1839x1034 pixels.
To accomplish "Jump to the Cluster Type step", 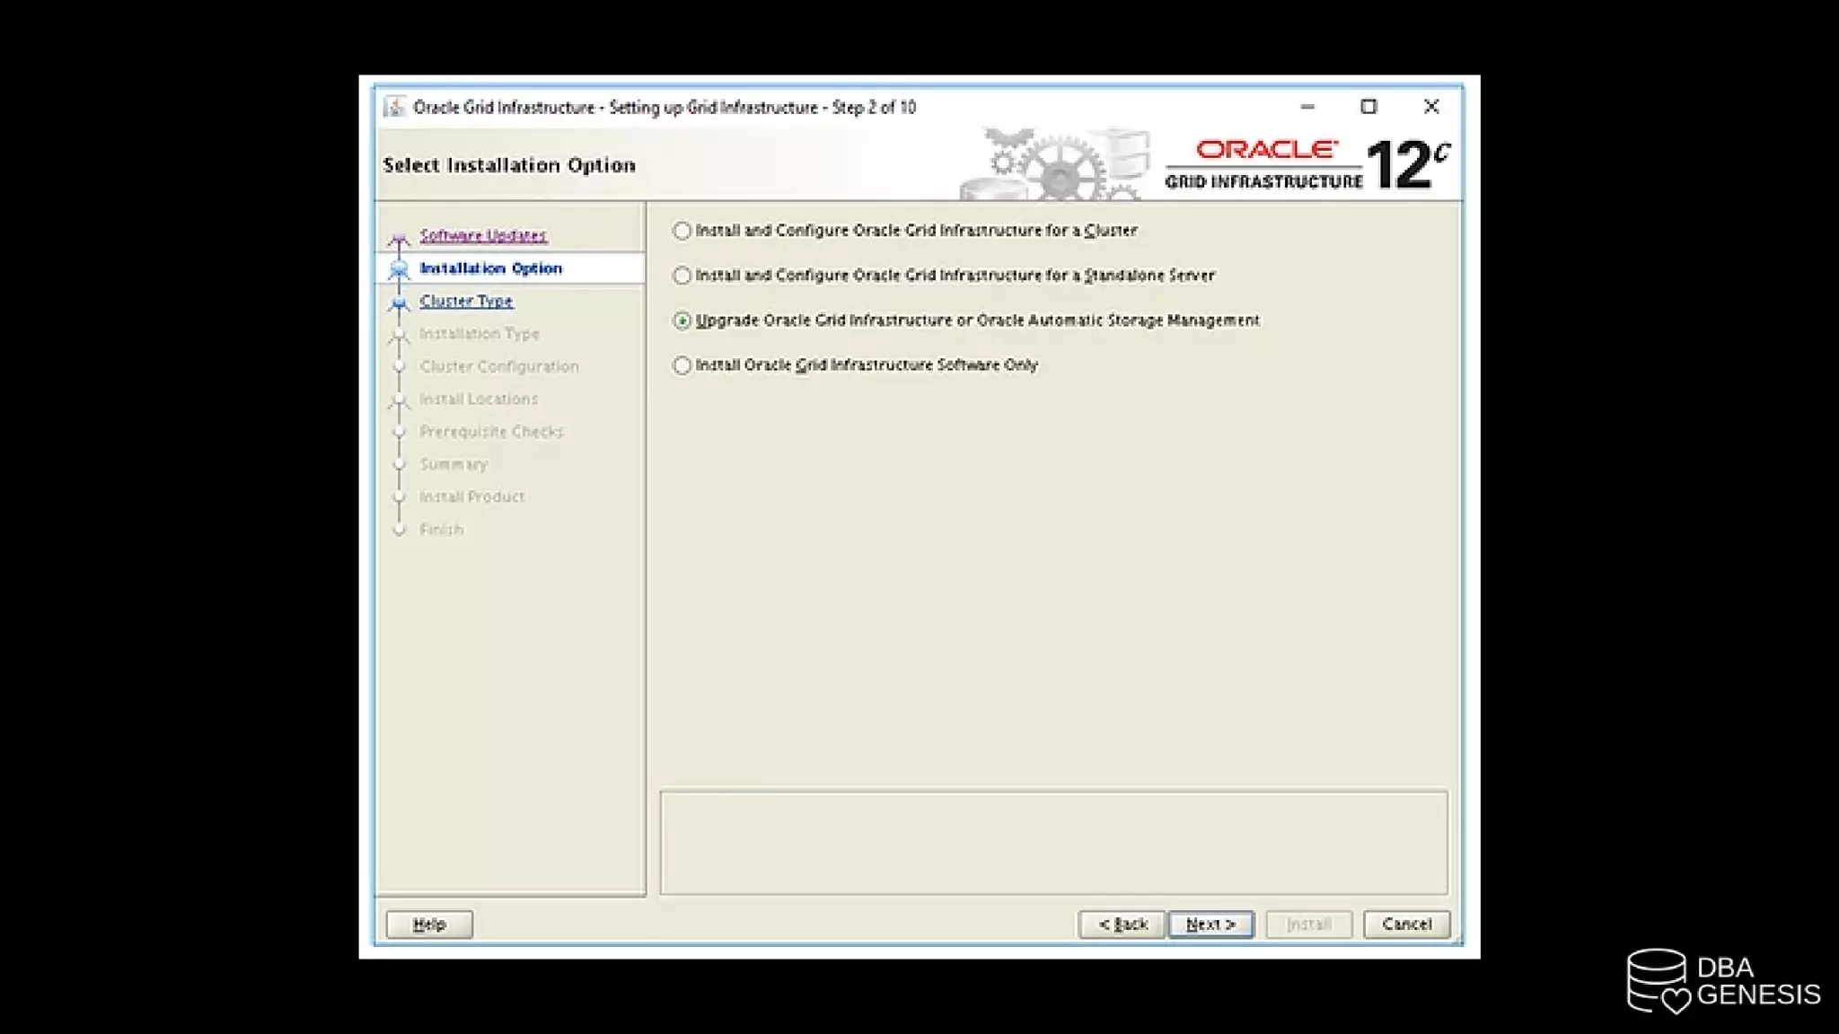I will (x=466, y=301).
